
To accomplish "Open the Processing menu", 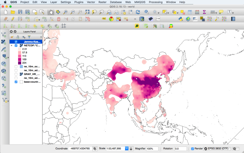I will (x=156, y=2).
